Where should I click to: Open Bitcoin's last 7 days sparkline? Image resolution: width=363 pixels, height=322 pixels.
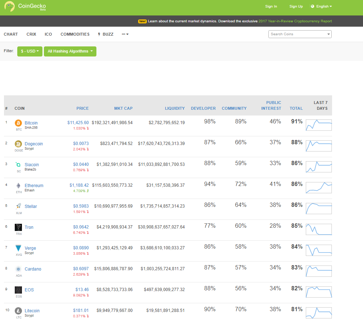tap(319, 125)
